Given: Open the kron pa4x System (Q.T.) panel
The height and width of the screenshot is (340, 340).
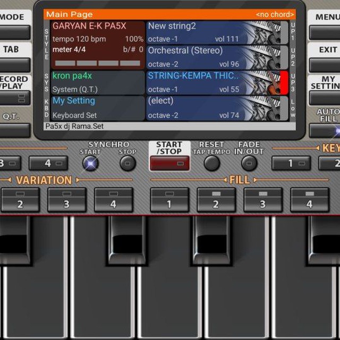Looking at the screenshot, I should [98, 83].
